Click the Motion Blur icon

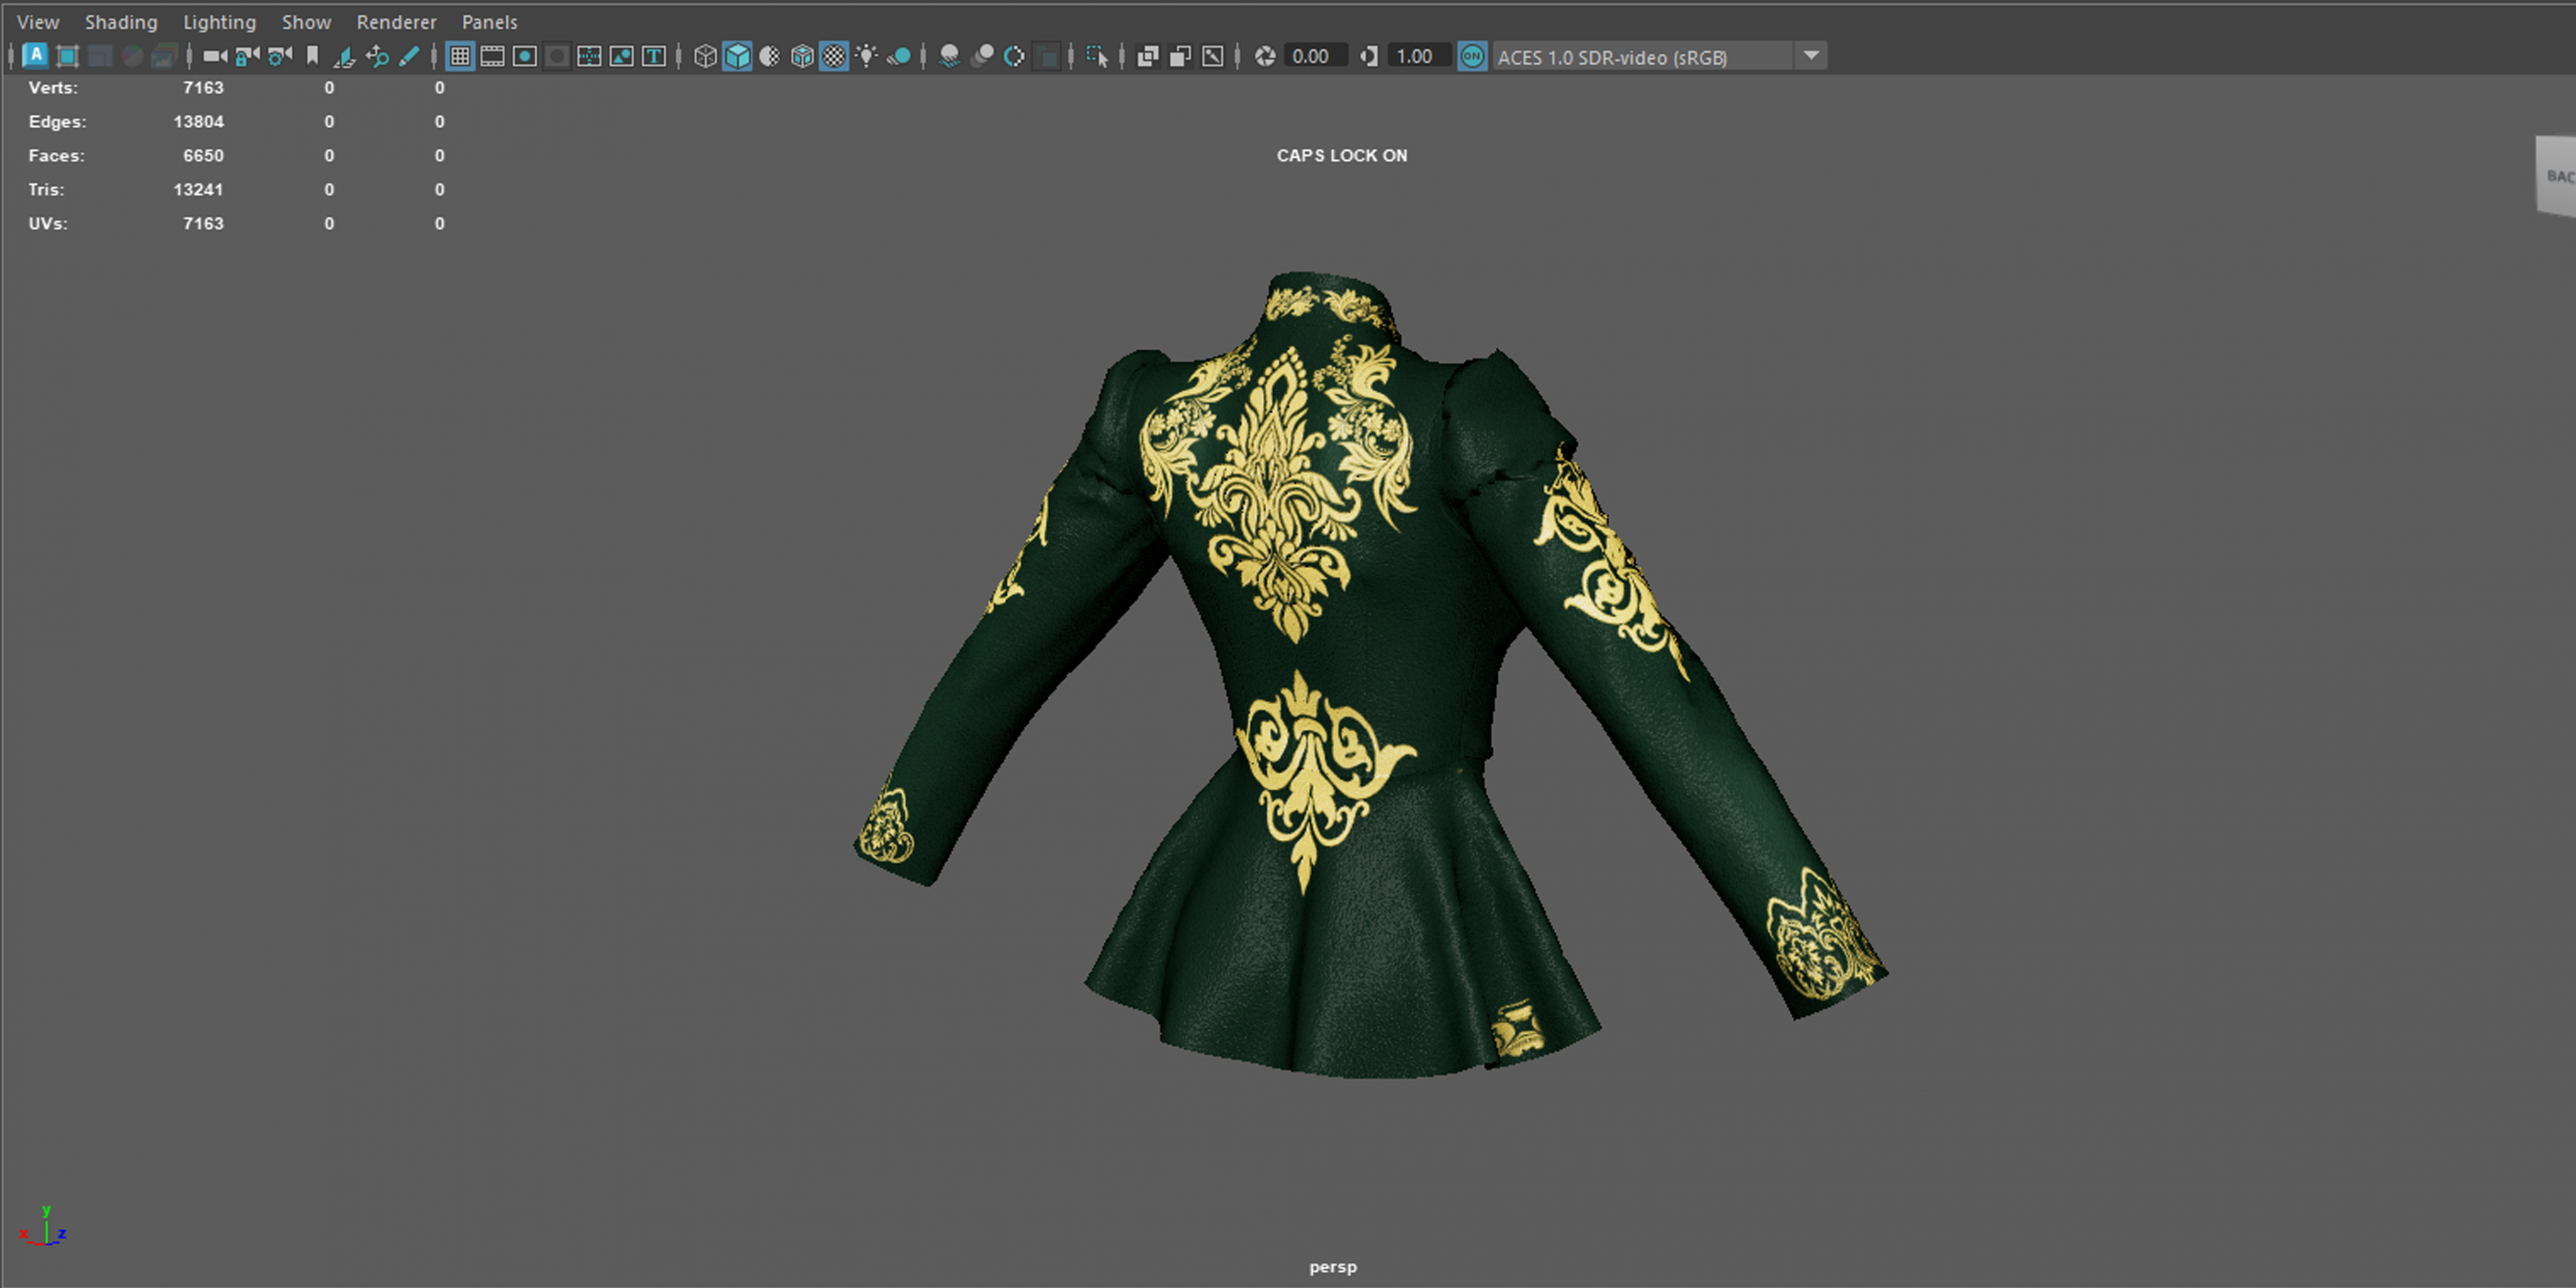coord(982,56)
